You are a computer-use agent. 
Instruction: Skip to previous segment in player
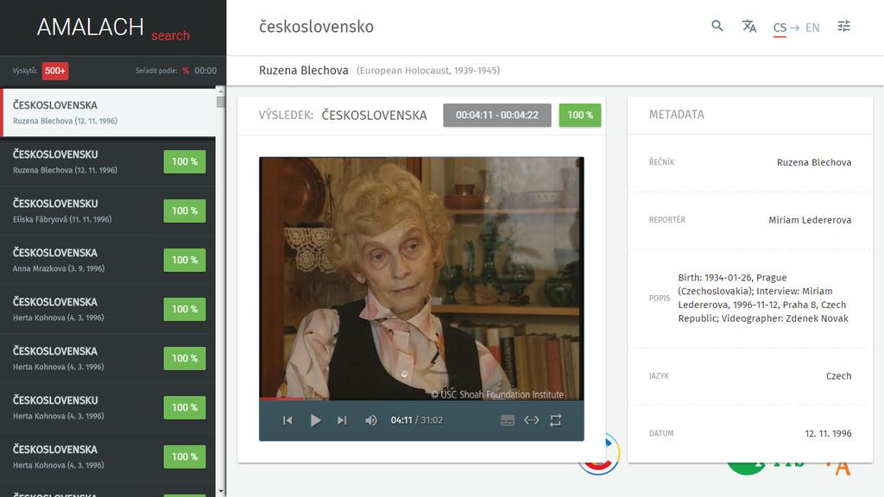[x=287, y=420]
